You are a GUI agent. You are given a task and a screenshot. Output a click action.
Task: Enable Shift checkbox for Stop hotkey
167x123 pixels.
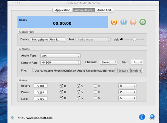[95, 98]
